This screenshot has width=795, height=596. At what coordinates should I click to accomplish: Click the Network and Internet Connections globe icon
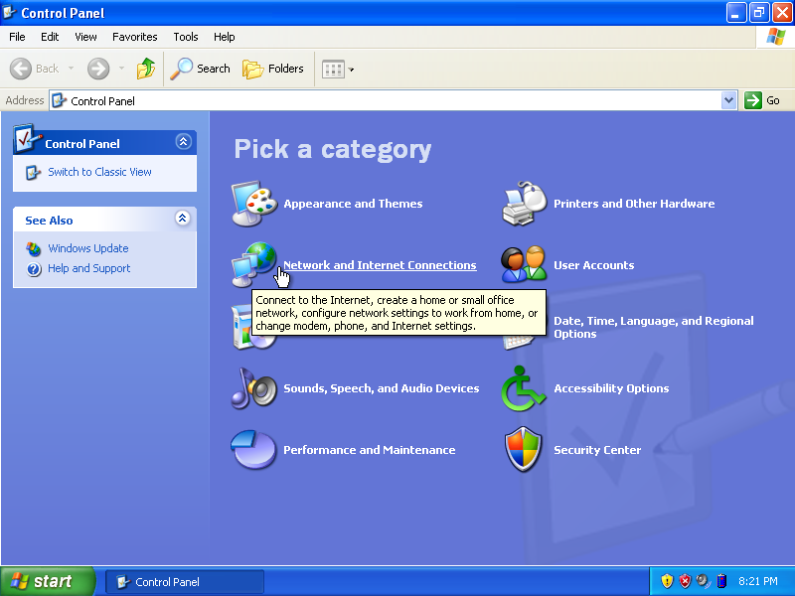[x=254, y=264]
